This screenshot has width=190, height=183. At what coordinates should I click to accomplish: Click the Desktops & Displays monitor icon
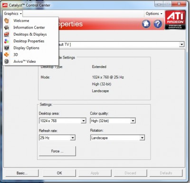coord(7,34)
